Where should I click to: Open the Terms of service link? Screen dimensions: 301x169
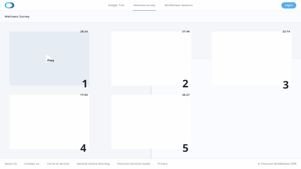tap(58, 164)
